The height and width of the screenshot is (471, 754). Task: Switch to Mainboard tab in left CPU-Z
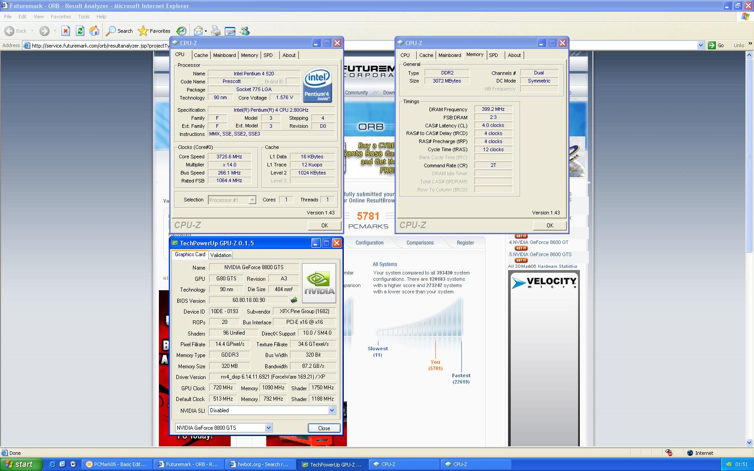pyautogui.click(x=224, y=55)
